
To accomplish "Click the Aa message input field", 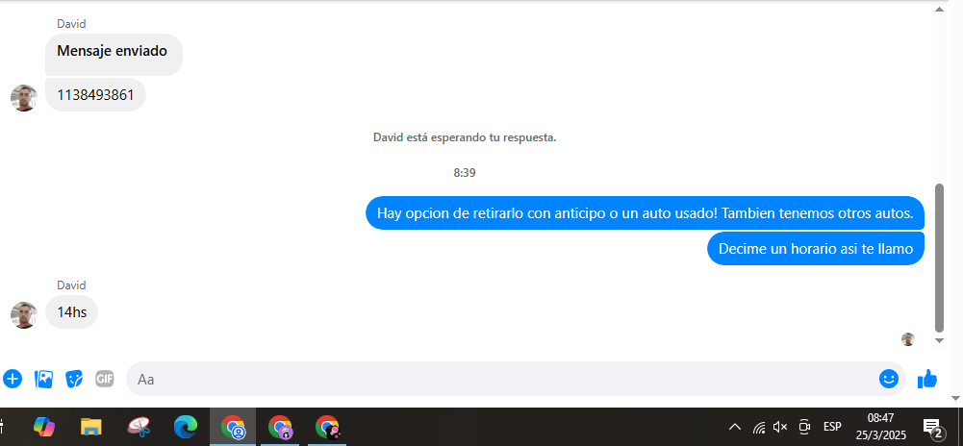I will (516, 379).
